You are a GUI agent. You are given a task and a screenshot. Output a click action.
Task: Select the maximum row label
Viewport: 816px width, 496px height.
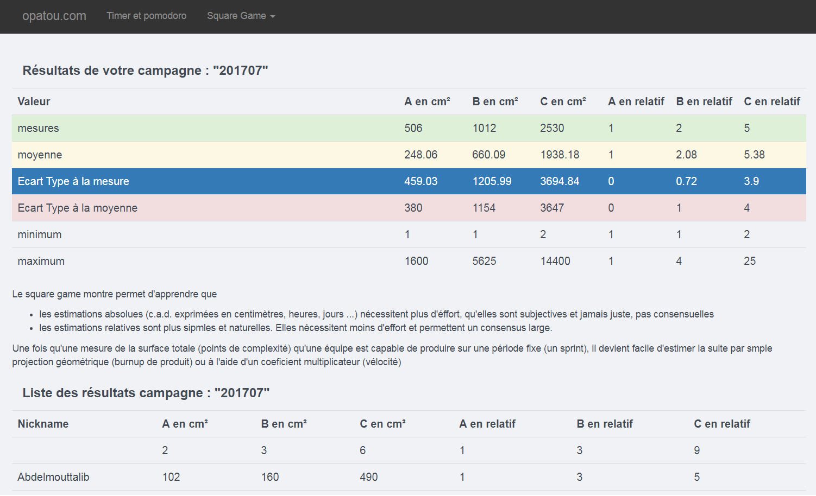point(41,261)
